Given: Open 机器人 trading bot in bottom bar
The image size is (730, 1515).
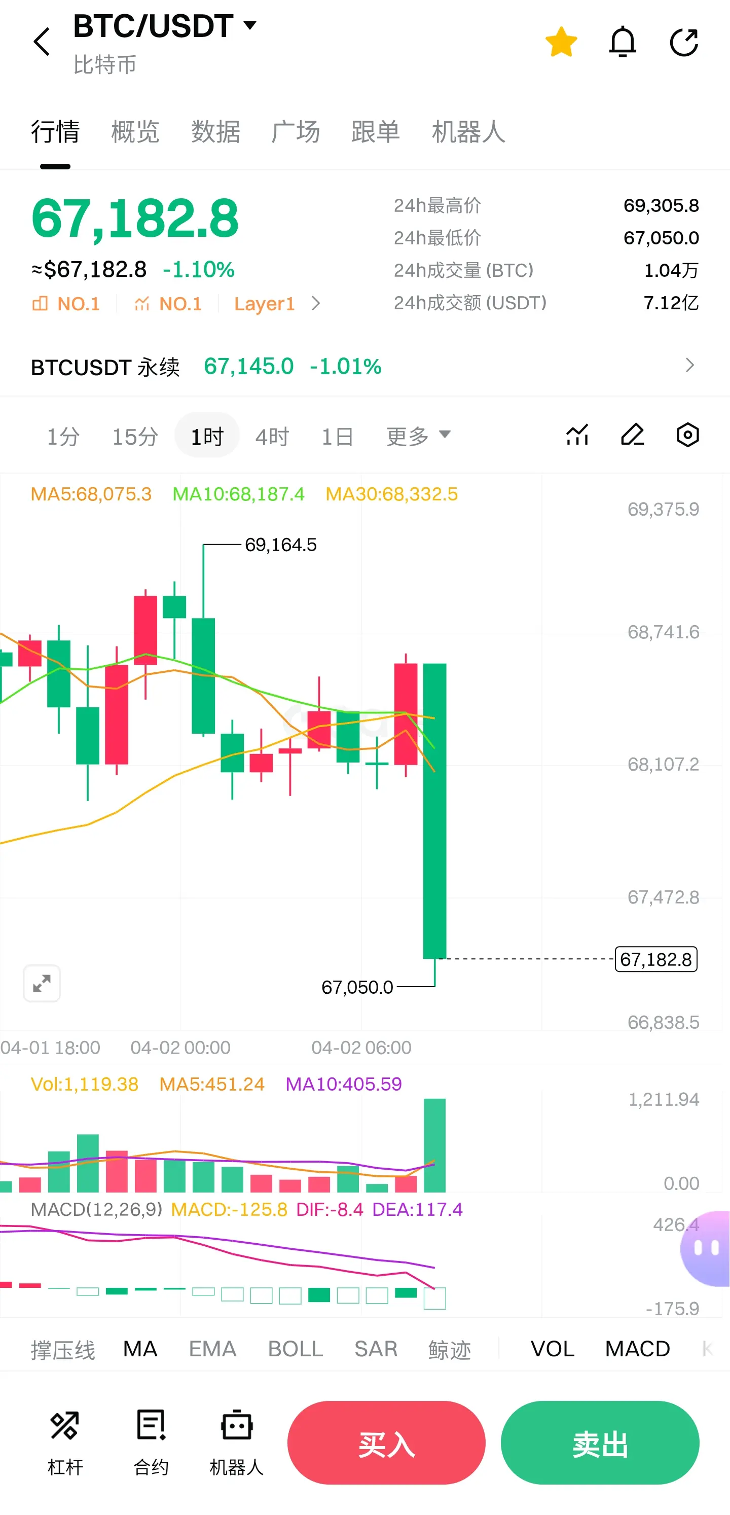Looking at the screenshot, I should point(236,1442).
